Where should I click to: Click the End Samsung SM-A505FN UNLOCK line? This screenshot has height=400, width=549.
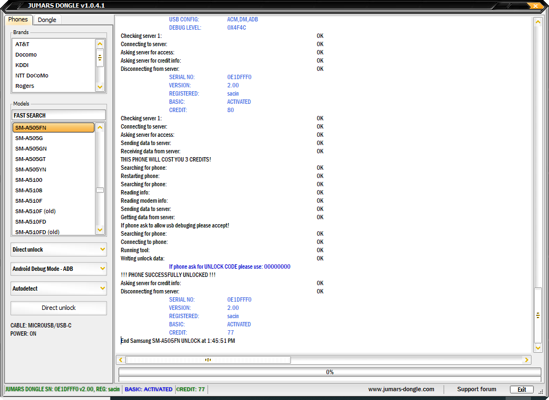click(178, 341)
